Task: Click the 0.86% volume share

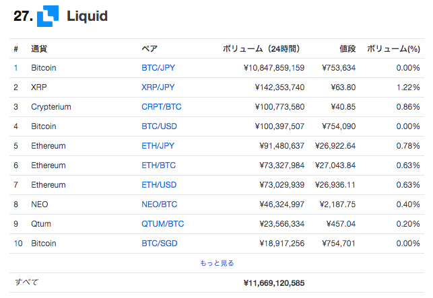Action: (408, 107)
